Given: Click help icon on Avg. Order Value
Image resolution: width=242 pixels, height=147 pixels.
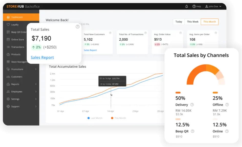Looking at the screenshot, I should pos(181,33).
